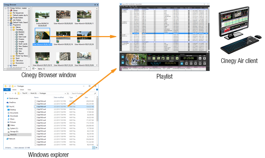Open the File tab in Windows explorer

pyautogui.click(x=7, y=90)
